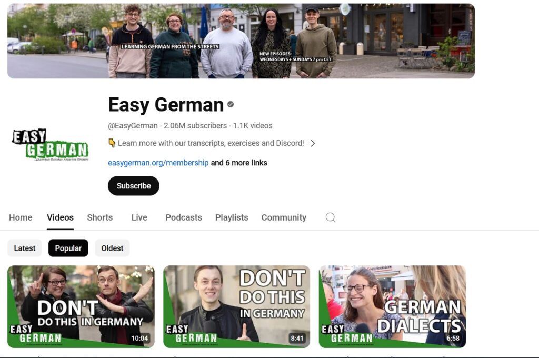Open the GERMAN DIALECTS video
This screenshot has width=539, height=358.
click(393, 305)
